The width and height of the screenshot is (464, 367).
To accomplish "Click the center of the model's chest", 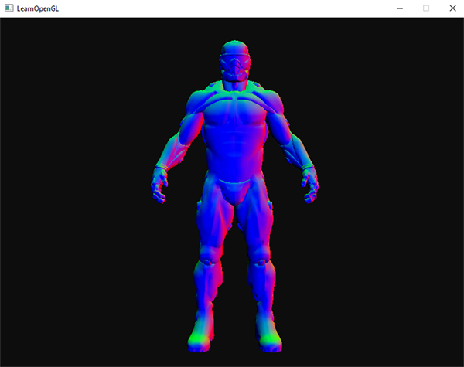I will (x=235, y=116).
